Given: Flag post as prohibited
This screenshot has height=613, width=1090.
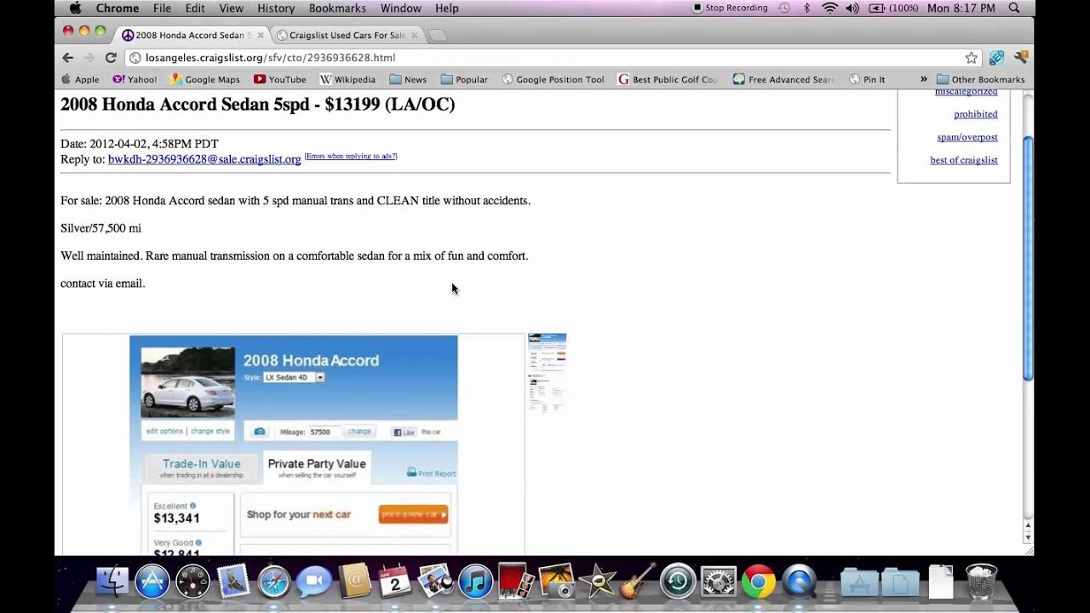Looking at the screenshot, I should tap(976, 114).
